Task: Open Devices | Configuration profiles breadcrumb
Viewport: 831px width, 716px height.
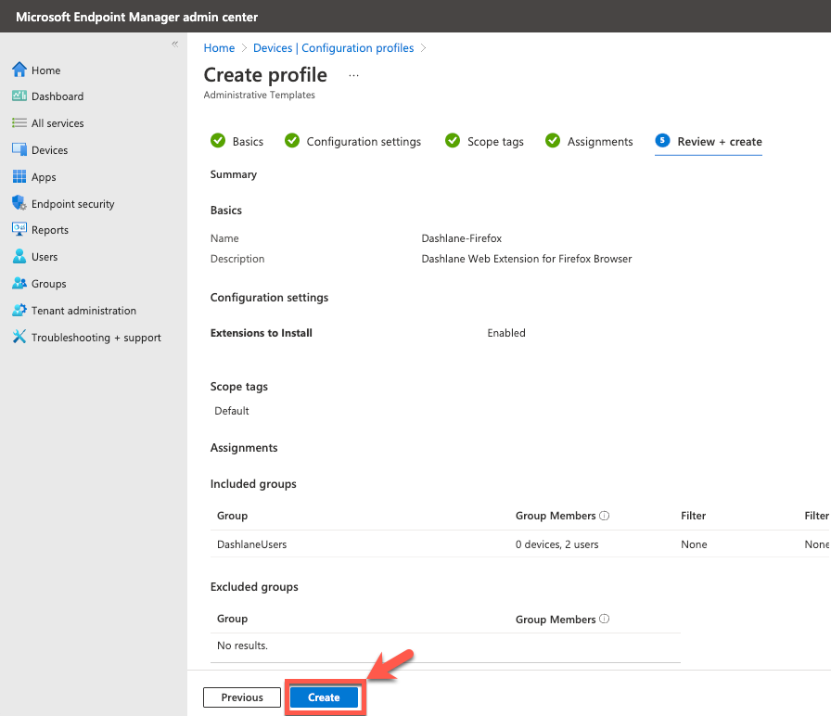Action: click(333, 47)
